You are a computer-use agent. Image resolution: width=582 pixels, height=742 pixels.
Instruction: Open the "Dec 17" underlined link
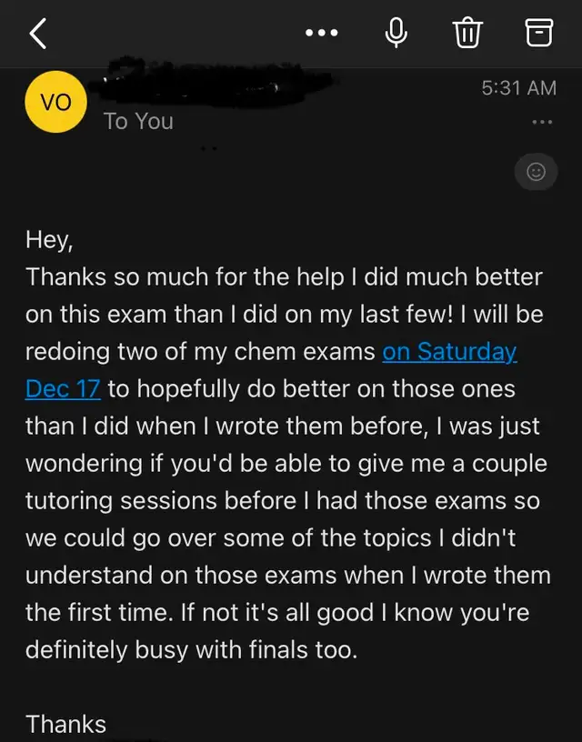pos(63,389)
